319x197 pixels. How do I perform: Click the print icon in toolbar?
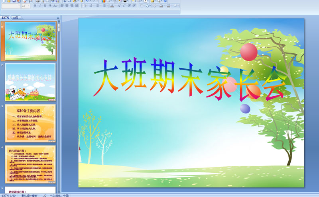point(37,1)
